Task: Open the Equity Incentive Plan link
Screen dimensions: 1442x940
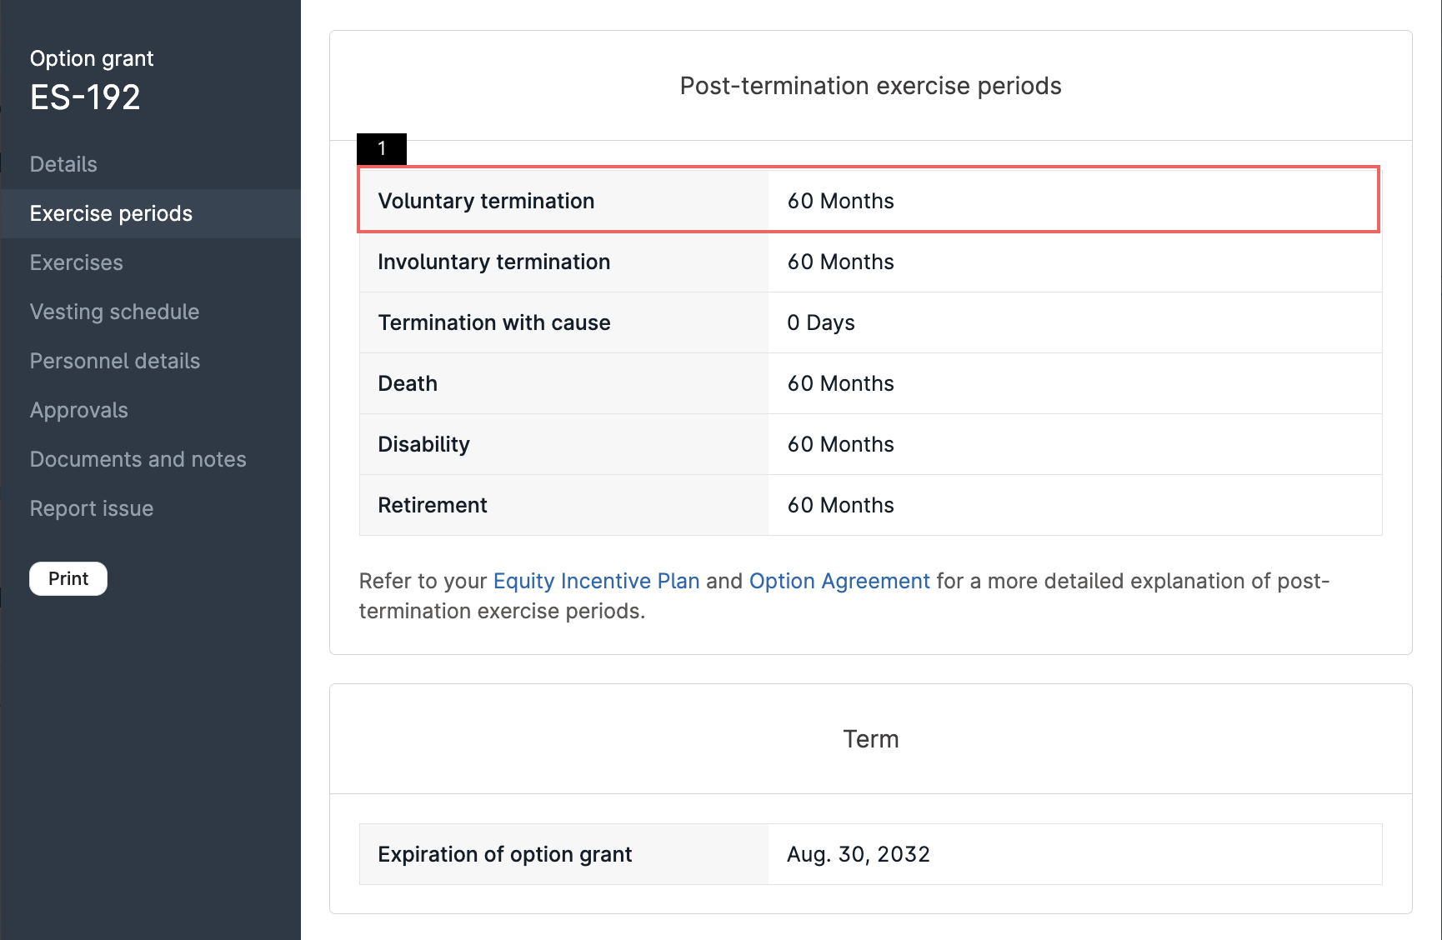Action: (x=596, y=581)
